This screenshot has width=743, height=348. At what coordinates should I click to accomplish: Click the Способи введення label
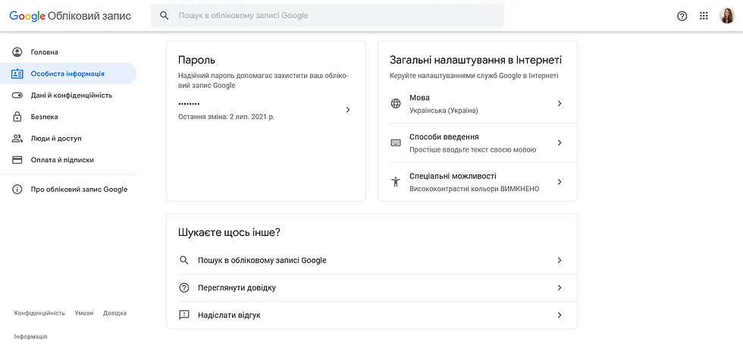tap(444, 137)
